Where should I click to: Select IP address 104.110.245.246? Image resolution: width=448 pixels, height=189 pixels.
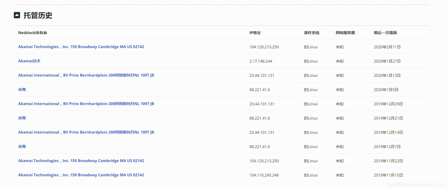coord(264,175)
